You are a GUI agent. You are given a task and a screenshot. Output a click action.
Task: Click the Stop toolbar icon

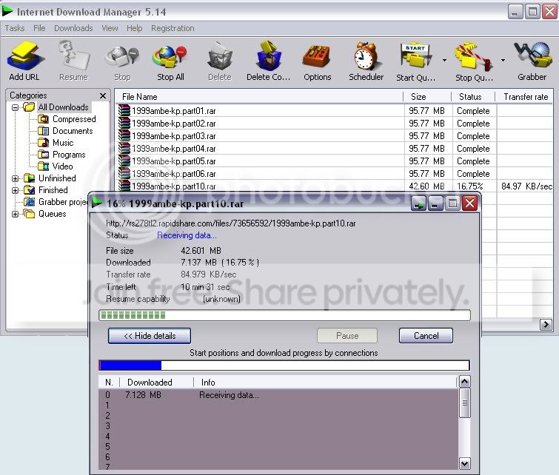click(122, 61)
